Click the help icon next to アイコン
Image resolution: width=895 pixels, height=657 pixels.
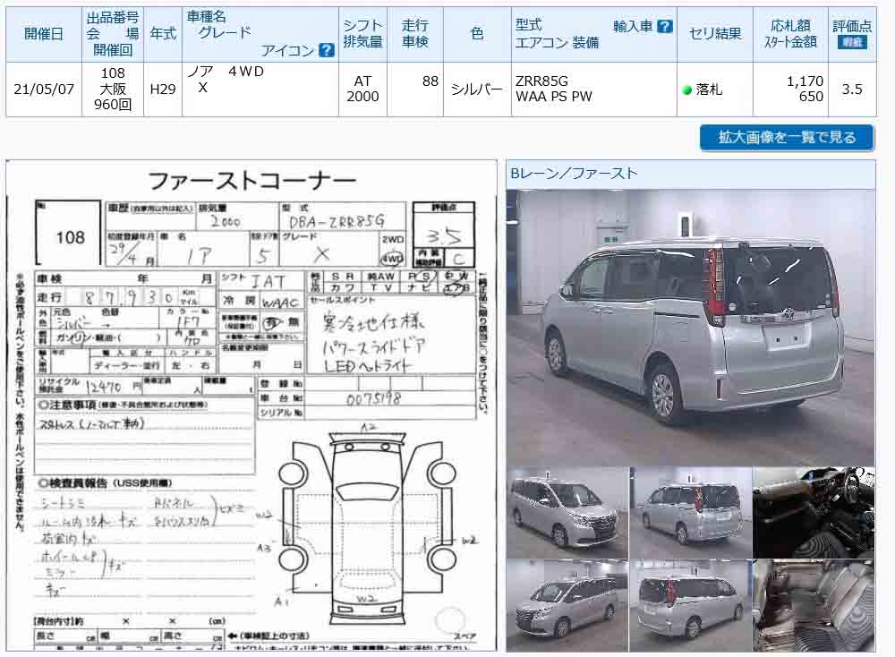[x=326, y=50]
